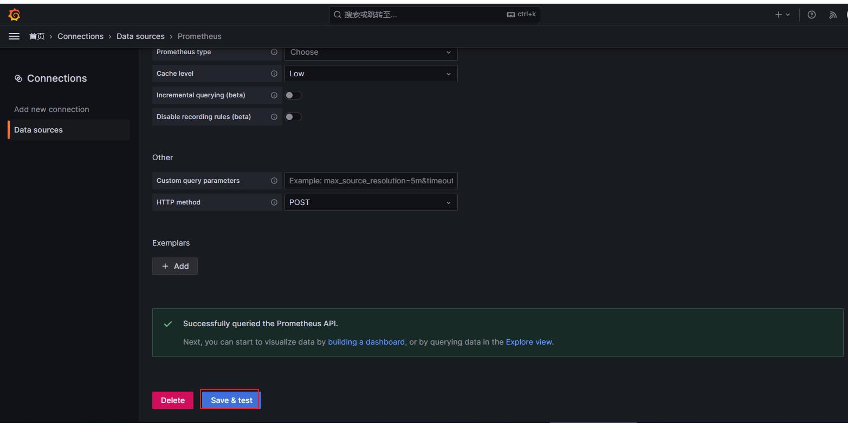The width and height of the screenshot is (848, 423).
Task: Click info icon beside Incremental querying
Action: 274,95
